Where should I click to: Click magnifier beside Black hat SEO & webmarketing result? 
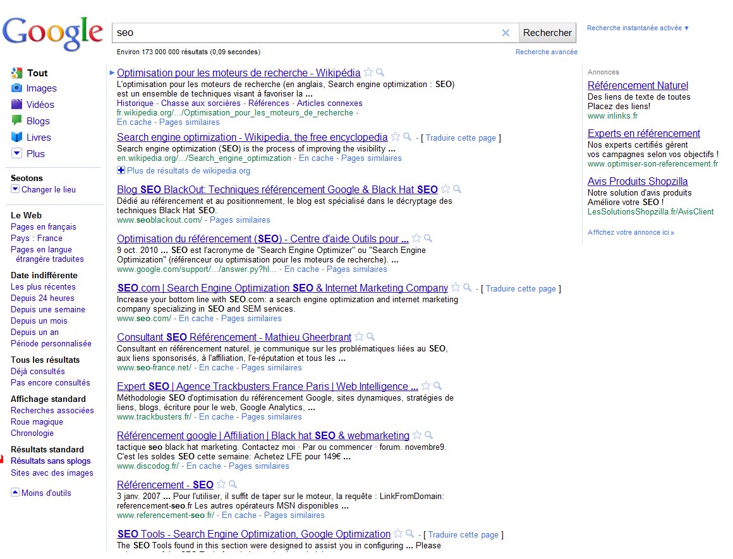[428, 435]
